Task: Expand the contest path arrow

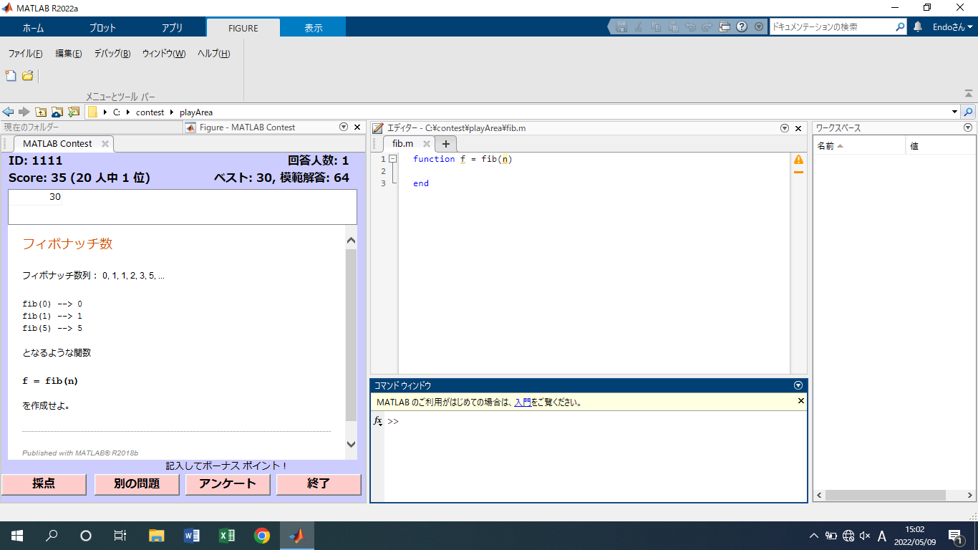Action: pyautogui.click(x=171, y=112)
